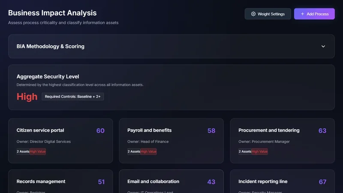Click score 63 on Procurement and tendering

coord(322,131)
